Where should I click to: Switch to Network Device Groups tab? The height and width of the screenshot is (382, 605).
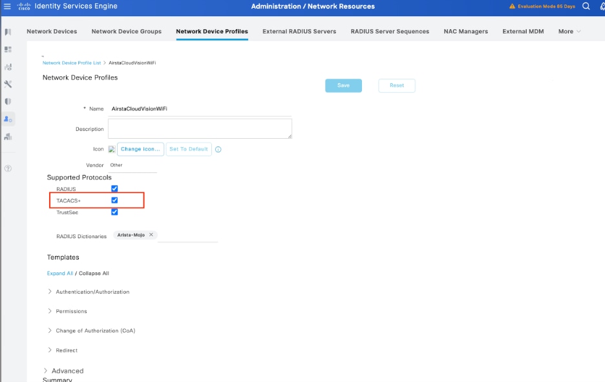click(126, 32)
